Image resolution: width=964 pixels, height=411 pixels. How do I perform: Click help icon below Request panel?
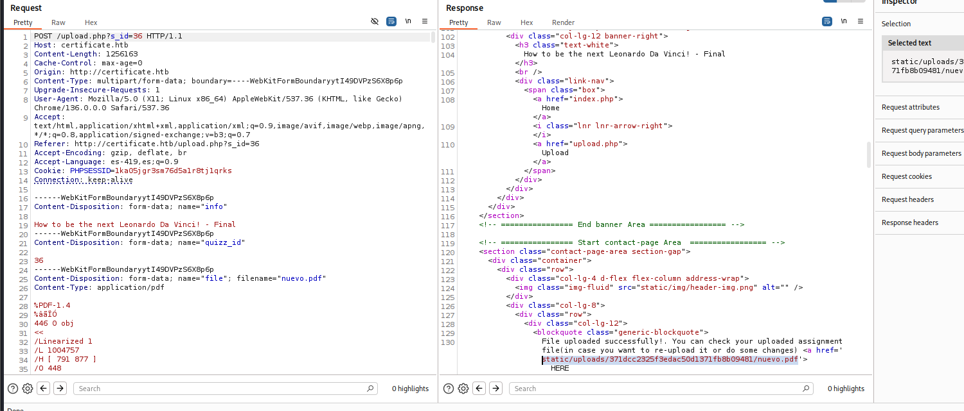coord(12,389)
